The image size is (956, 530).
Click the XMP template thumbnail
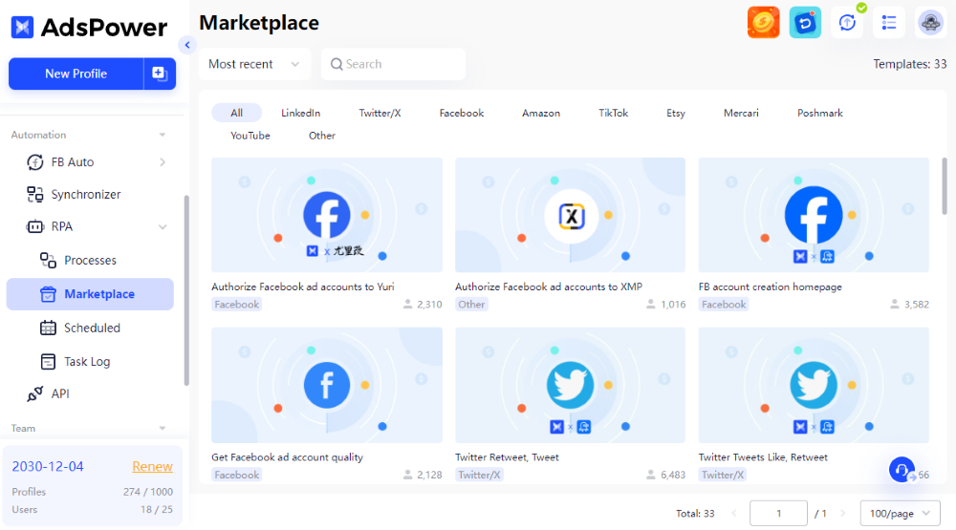point(570,215)
